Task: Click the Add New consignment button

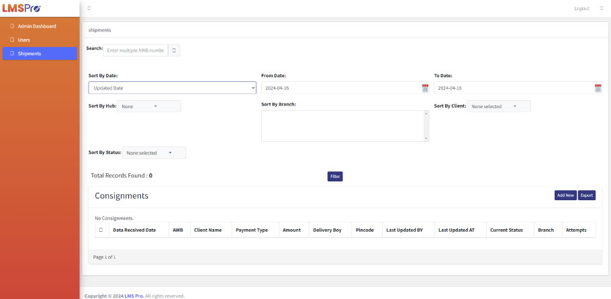Action: point(565,195)
